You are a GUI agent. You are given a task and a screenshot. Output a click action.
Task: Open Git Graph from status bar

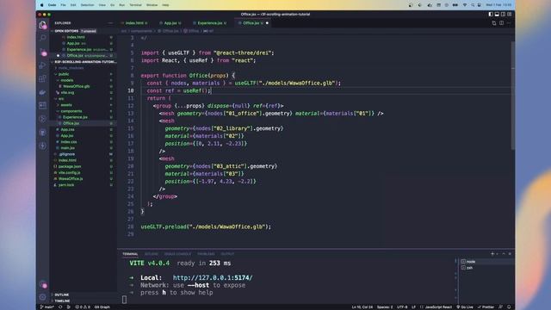coord(102,307)
